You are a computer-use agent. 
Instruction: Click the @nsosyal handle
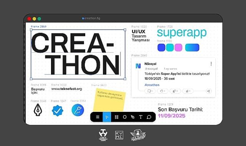pyautogui.click(x=151, y=69)
